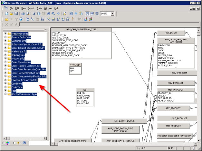Click the Cut scissors icon
Image resolution: width=202 pixels, height=151 pixels.
(34, 14)
